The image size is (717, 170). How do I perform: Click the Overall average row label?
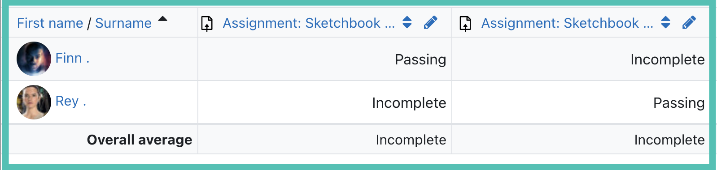tap(140, 140)
